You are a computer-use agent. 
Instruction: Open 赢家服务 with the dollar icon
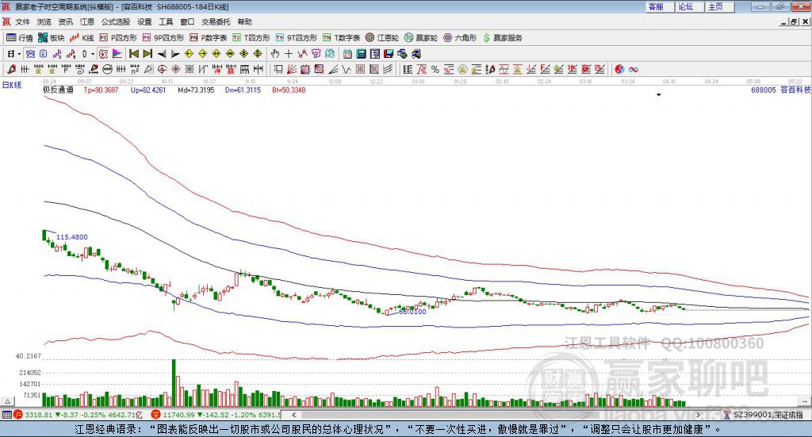click(503, 38)
